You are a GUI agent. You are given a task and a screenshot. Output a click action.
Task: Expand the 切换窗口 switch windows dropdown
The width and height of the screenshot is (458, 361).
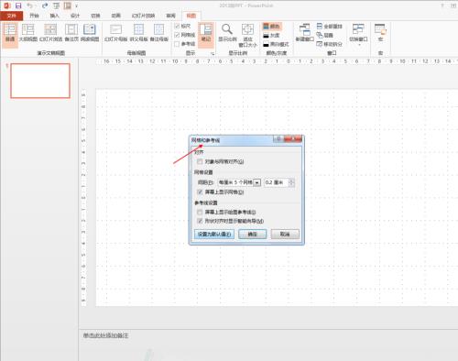coord(358,35)
